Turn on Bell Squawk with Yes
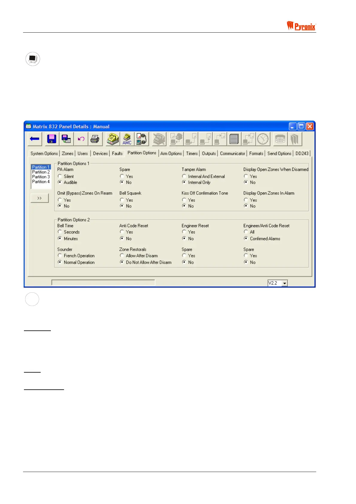This screenshot has width=356, height=504. tap(122, 200)
